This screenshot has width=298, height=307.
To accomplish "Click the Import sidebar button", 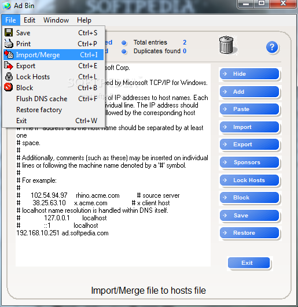I will click(x=249, y=127).
